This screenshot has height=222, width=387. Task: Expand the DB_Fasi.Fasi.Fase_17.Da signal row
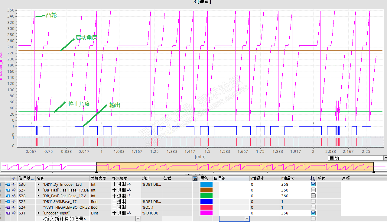click(38, 190)
